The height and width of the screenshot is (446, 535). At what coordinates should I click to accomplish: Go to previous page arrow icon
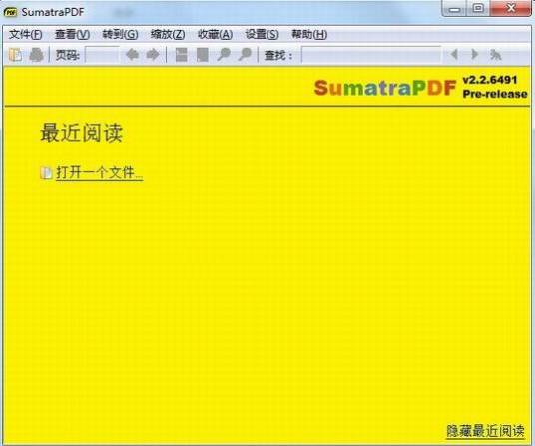tap(132, 54)
